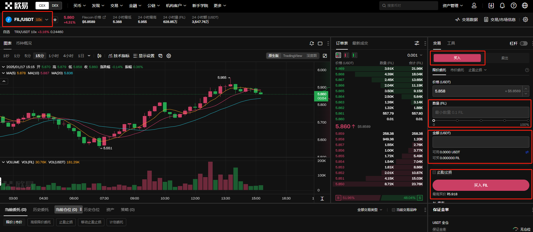Screen dimensions: 533x232
Task: Expand the 全部交易类型 dropdown
Action: [x=369, y=210]
